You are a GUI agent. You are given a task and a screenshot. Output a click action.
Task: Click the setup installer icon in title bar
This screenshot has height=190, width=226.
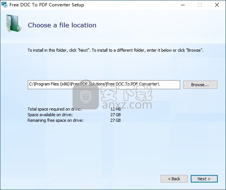(5, 5)
